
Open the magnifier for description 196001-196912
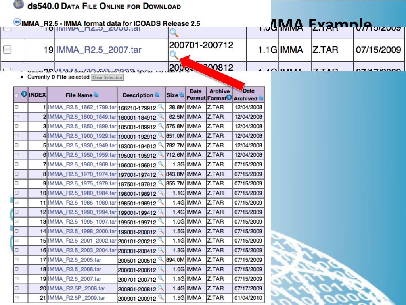pyautogui.click(x=161, y=164)
